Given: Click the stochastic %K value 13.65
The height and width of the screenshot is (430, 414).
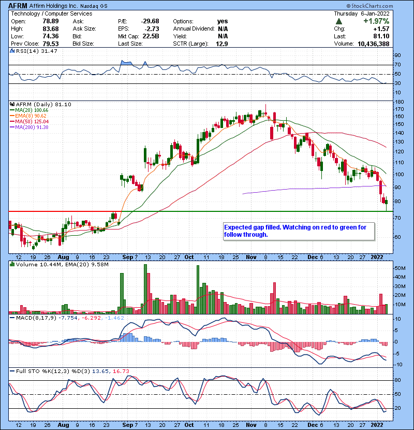Looking at the screenshot, I should coord(100,371).
